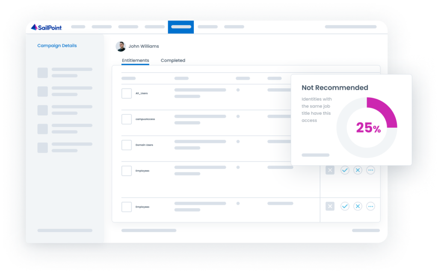Check the last Employees row checkbox
This screenshot has height=274, width=438.
127,207
